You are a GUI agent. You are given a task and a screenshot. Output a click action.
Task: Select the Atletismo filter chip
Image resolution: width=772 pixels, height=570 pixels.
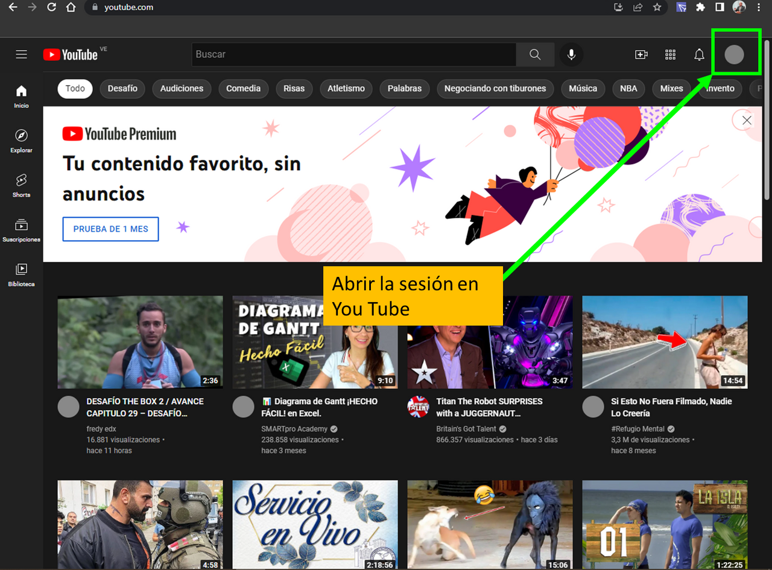[x=346, y=89]
